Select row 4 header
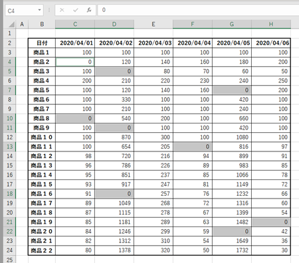Image resolution: width=299 pixels, height=263 pixels. [x=9, y=62]
